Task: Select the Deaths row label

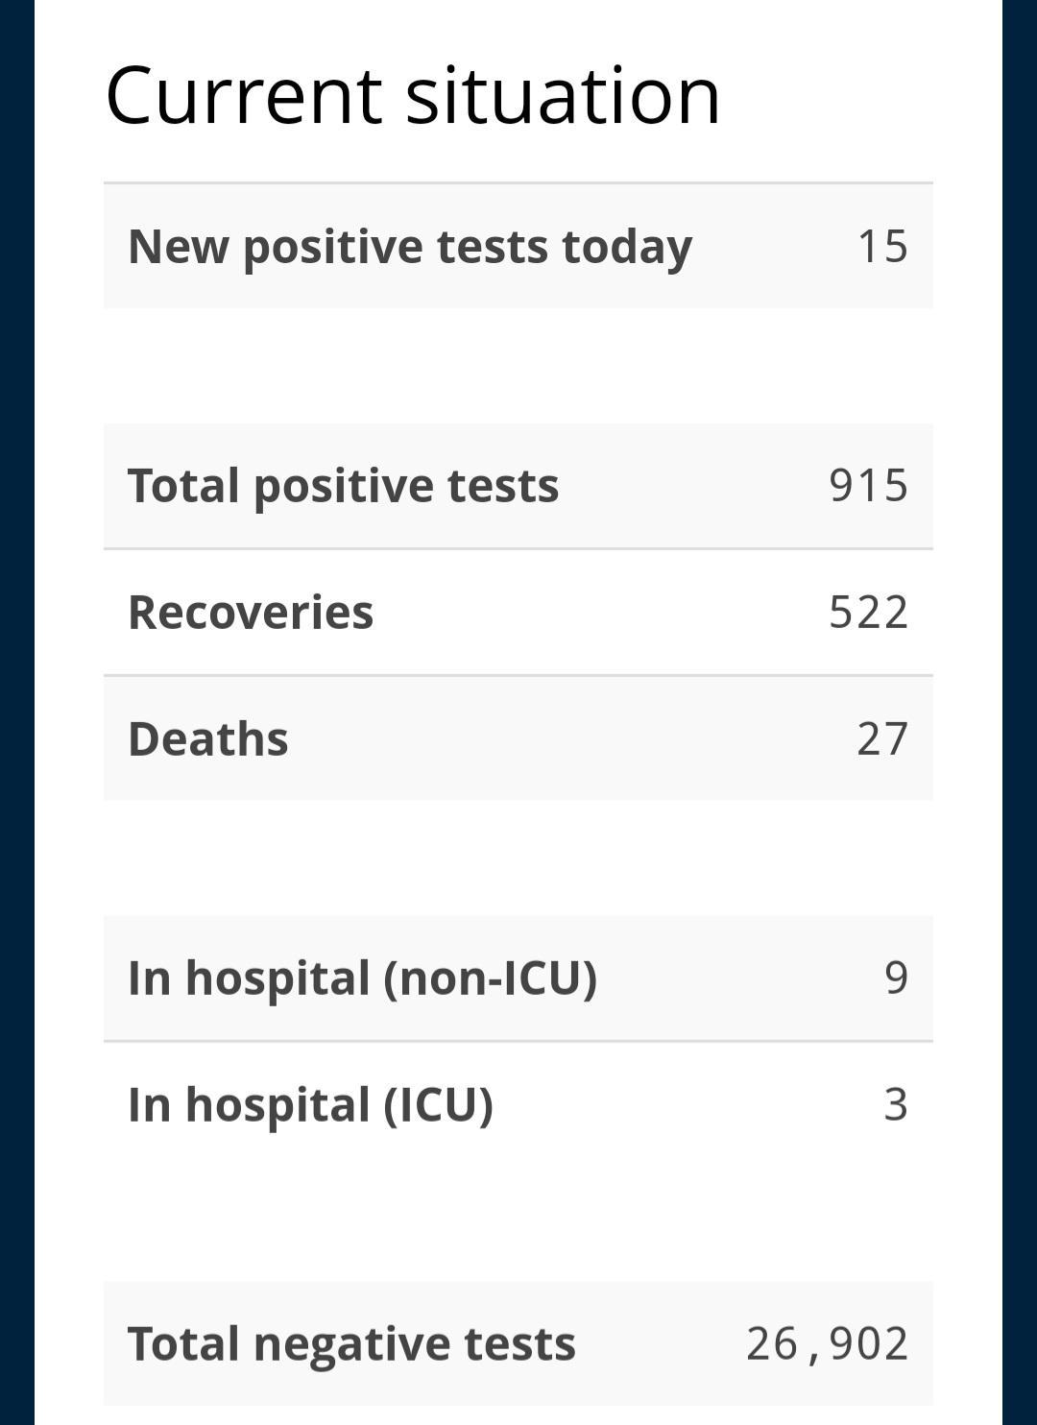Action: (x=208, y=739)
